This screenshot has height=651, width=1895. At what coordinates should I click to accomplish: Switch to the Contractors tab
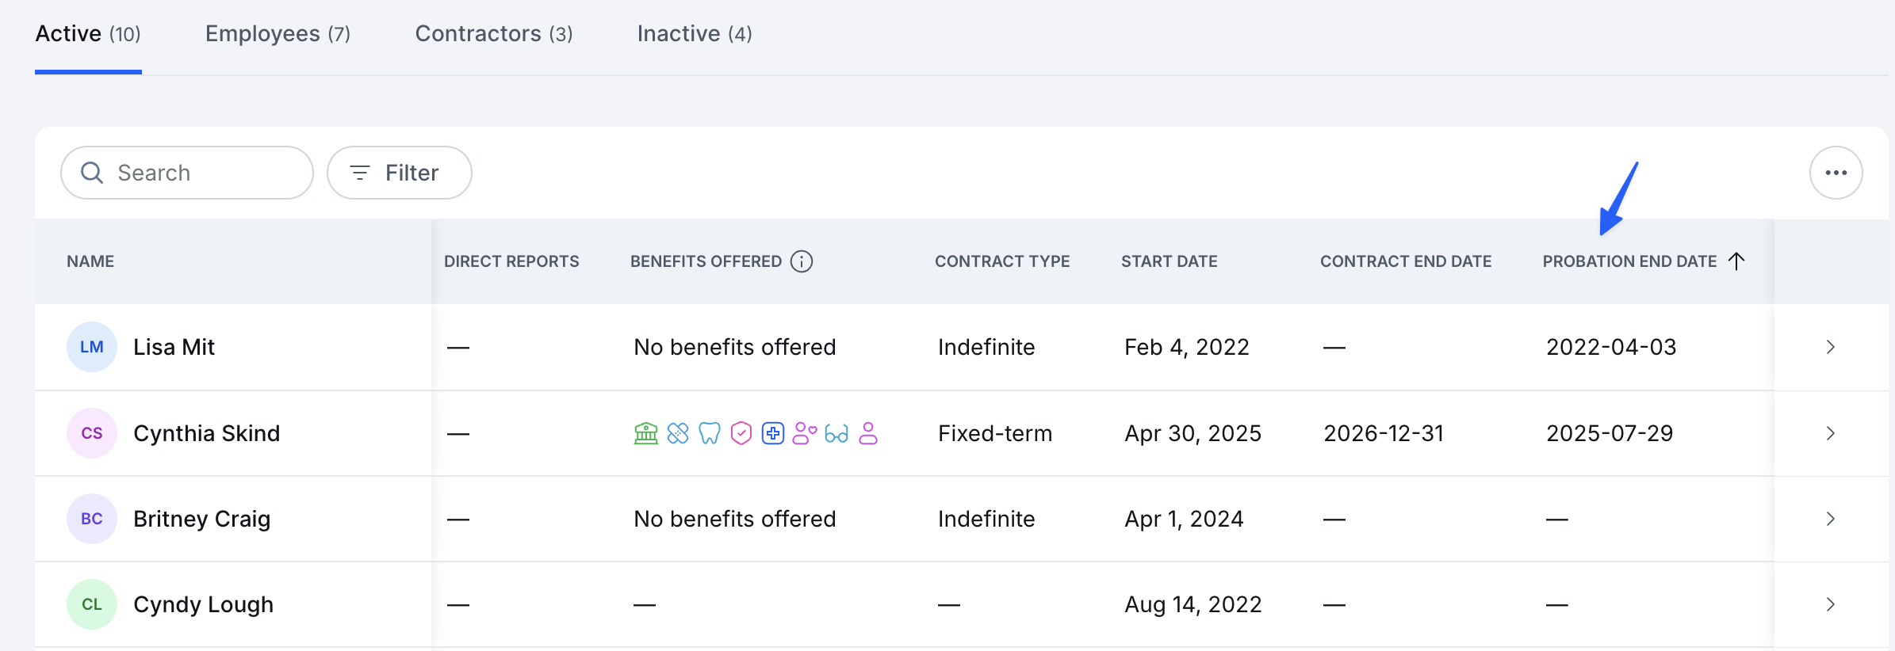(x=494, y=33)
